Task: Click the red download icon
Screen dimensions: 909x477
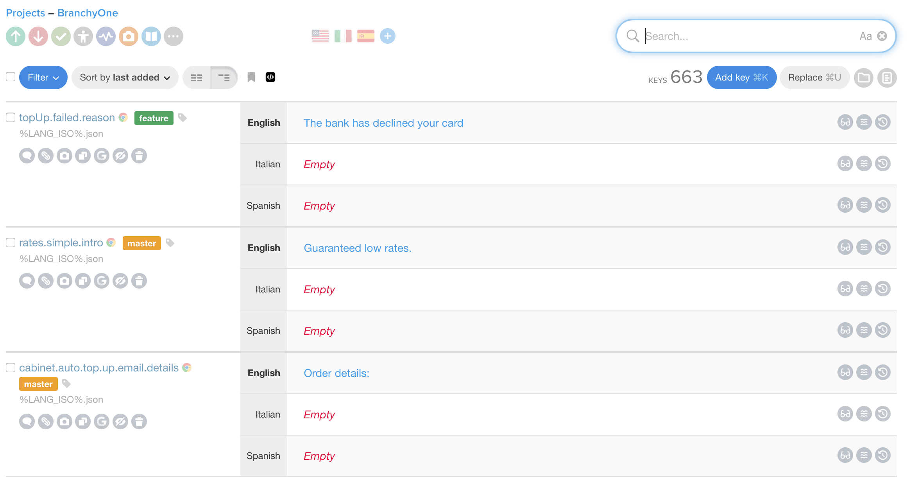Action: tap(38, 37)
